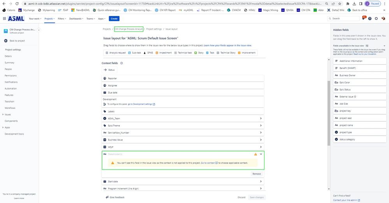Open the Dashboards menu
Screen dimensions: 389x203
(x=76, y=19)
